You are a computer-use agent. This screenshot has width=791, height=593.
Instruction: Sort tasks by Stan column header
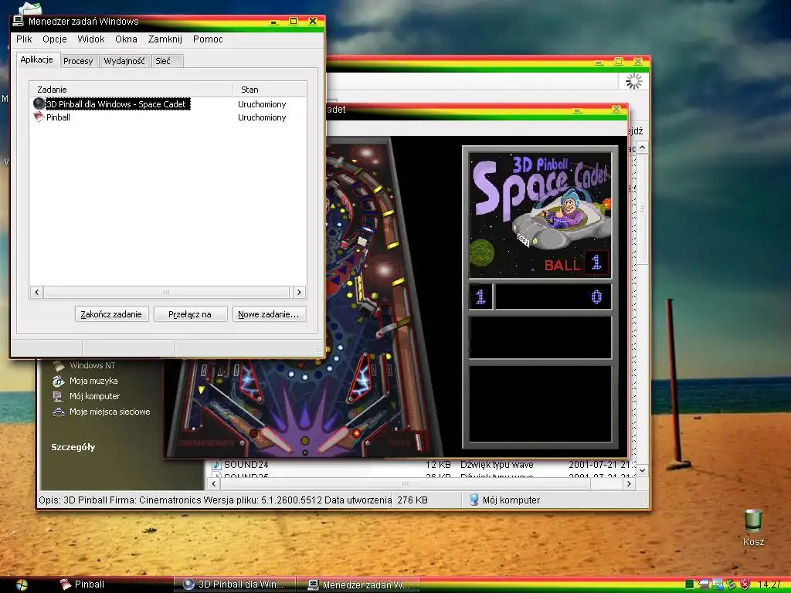point(270,90)
